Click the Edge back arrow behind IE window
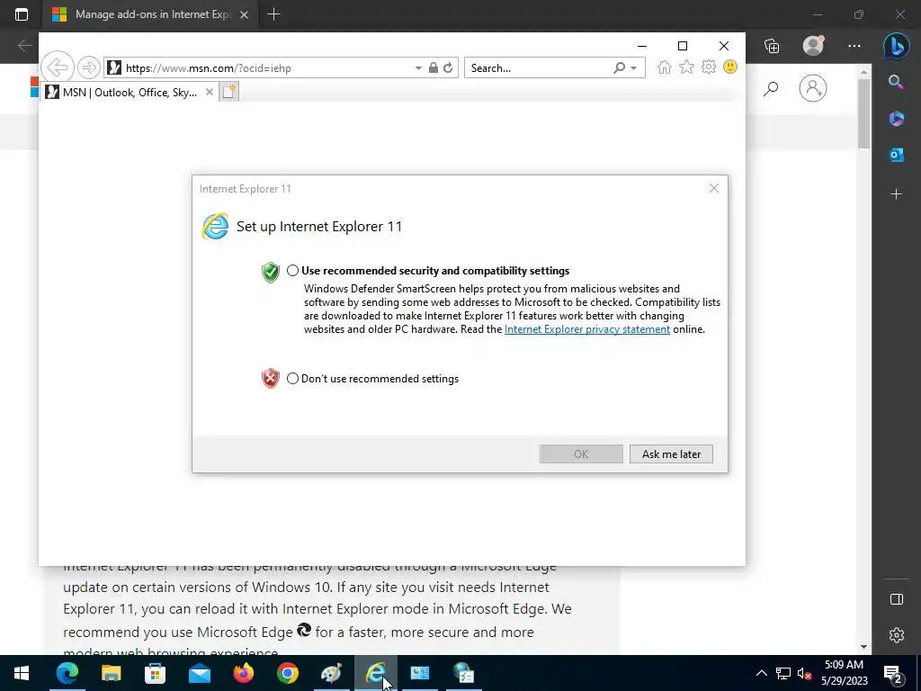Image resolution: width=921 pixels, height=691 pixels. (x=24, y=46)
